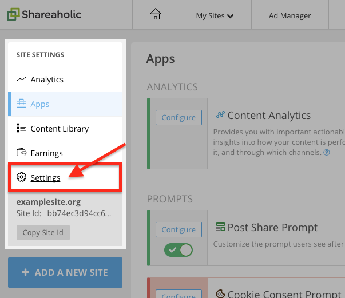Click the Site Id value text
This screenshot has height=298, width=345.
pos(79,213)
